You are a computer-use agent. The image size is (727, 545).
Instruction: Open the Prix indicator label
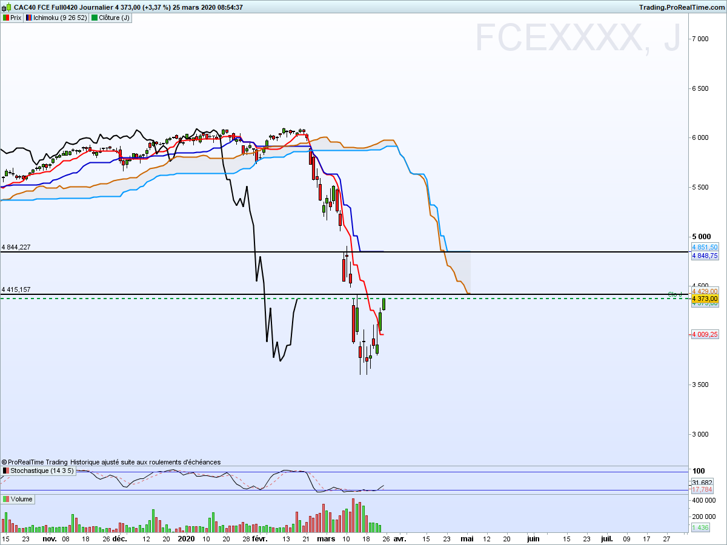pyautogui.click(x=12, y=18)
